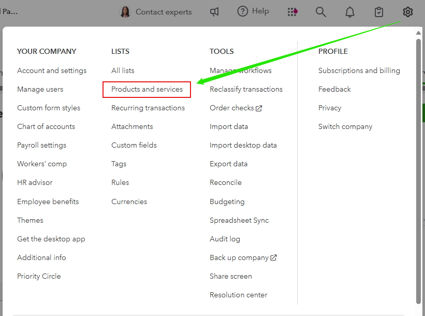The width and height of the screenshot is (425, 316).
Task: Open the notifications bell icon
Action: click(350, 12)
